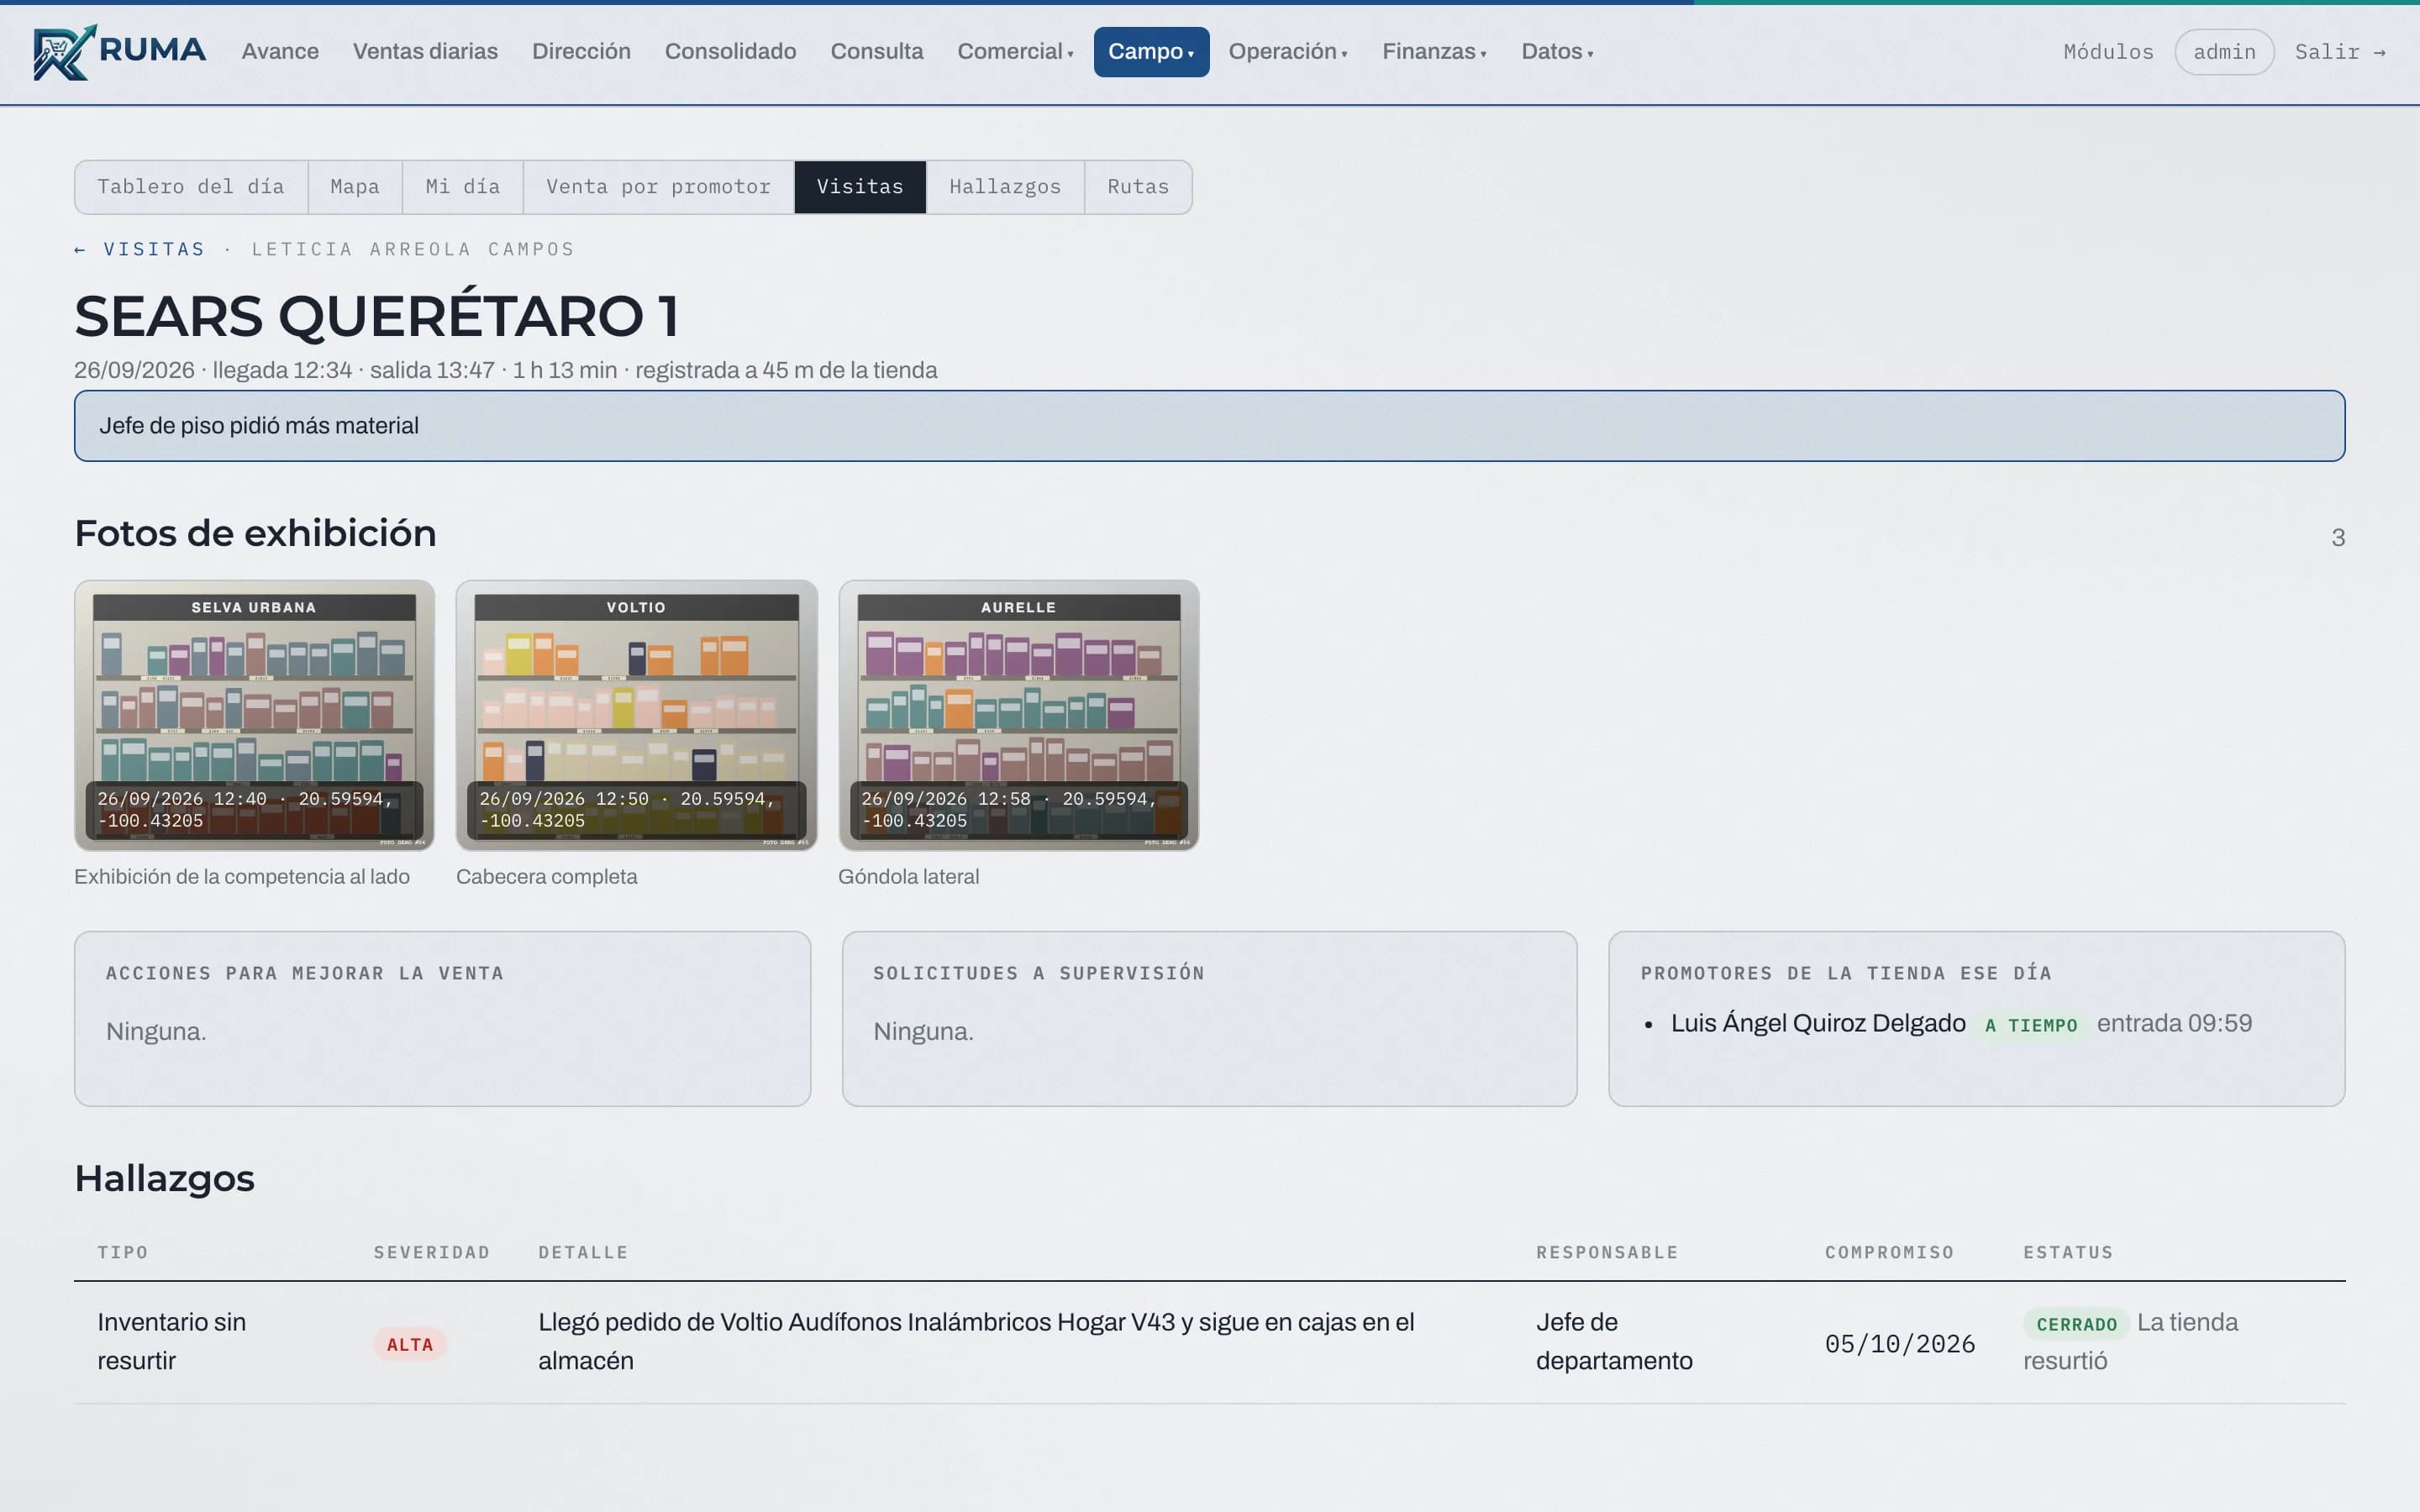The image size is (2420, 1512).
Task: Switch to the Mapa tab
Action: click(x=355, y=187)
